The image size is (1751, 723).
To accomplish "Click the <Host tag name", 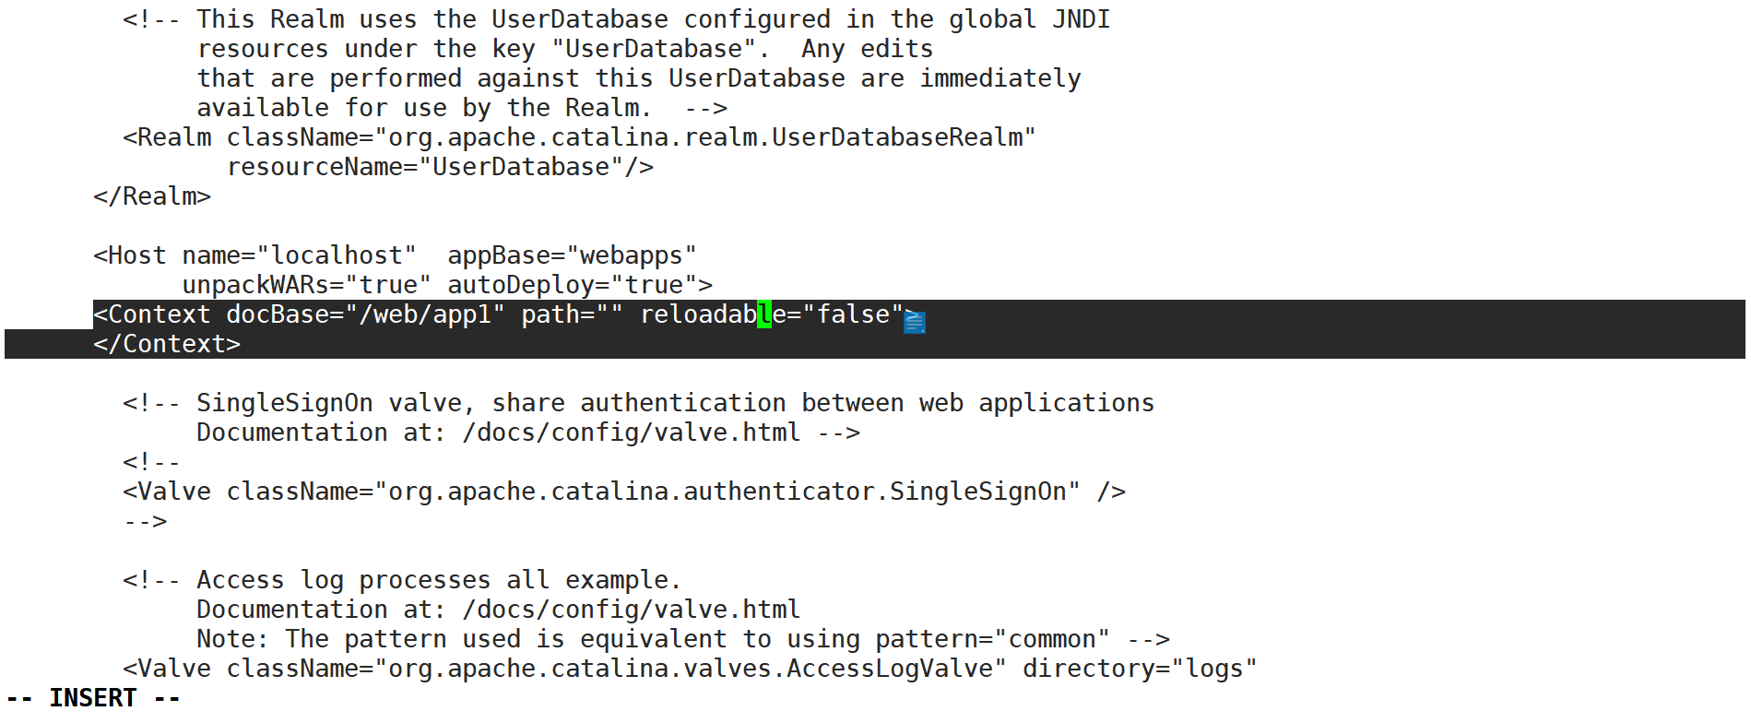I will point(130,255).
